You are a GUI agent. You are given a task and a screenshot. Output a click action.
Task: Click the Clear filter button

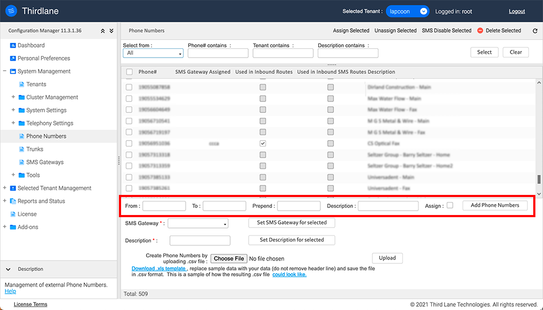516,52
